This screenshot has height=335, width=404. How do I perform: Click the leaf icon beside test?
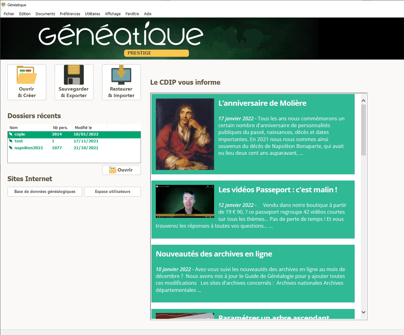pos(11,141)
